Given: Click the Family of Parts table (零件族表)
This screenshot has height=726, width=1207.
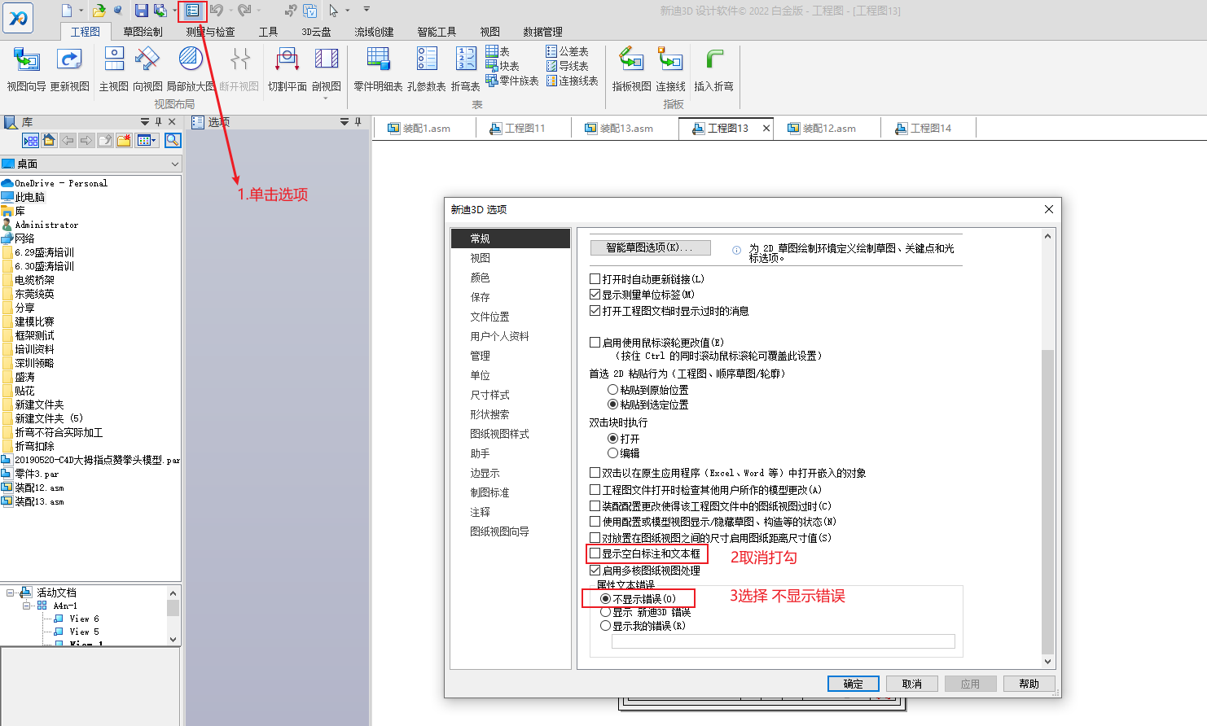Looking at the screenshot, I should pyautogui.click(x=512, y=81).
